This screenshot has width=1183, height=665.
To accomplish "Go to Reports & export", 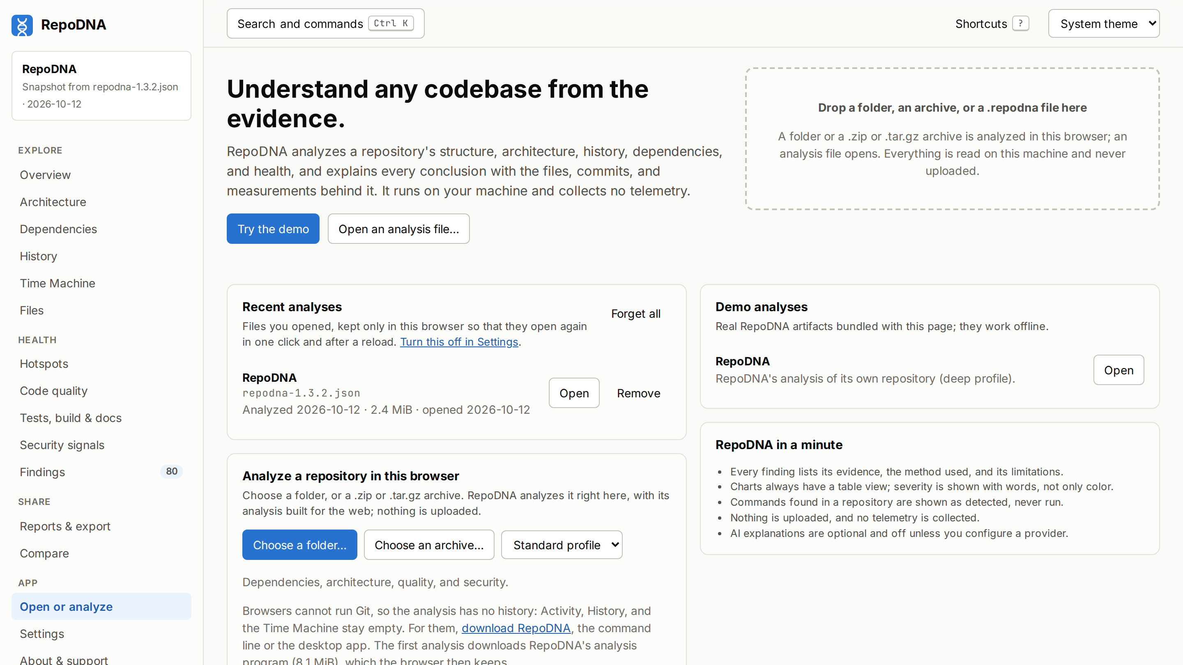I will (101, 526).
